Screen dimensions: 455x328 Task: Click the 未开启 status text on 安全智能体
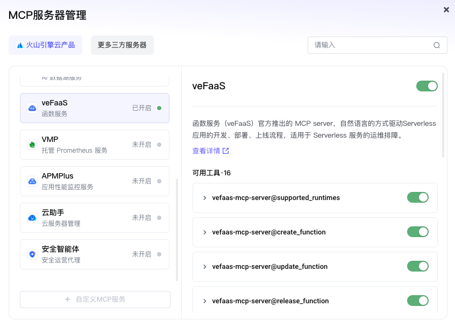[x=141, y=254]
